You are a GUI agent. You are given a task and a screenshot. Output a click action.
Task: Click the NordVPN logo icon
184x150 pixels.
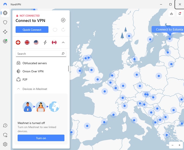tap(5, 4)
